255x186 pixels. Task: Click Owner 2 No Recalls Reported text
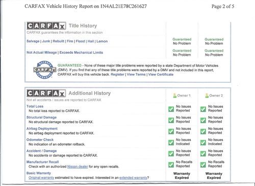[216, 164]
